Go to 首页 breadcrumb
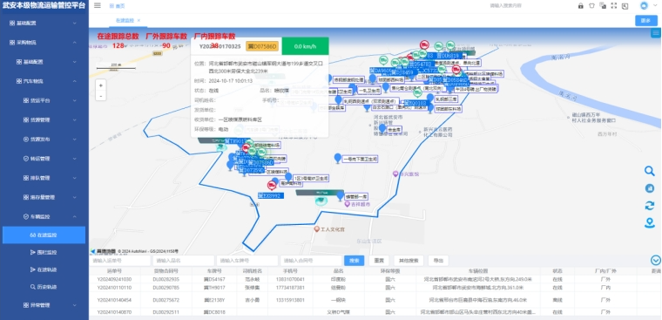662x320 pixels. point(117,6)
